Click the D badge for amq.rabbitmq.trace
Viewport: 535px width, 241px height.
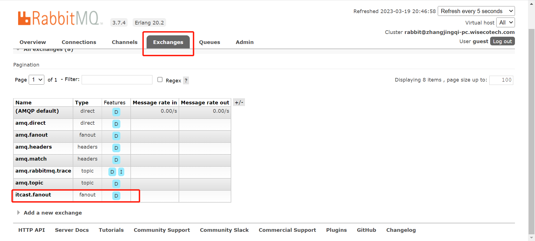click(112, 172)
